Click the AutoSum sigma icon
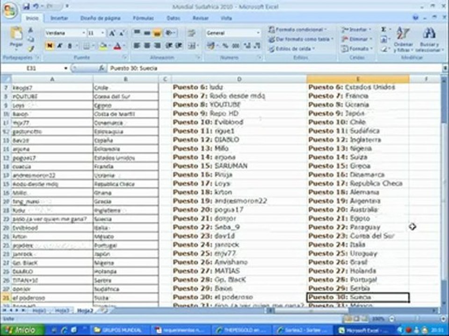Screen dimensions: 449x336 pyautogui.click(x=384, y=29)
